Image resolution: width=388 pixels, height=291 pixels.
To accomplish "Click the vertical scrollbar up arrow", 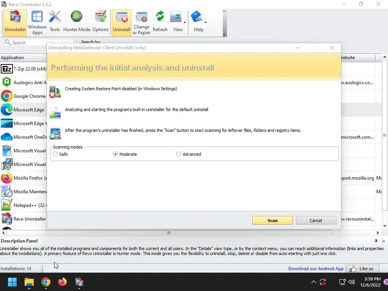I will [385, 57].
